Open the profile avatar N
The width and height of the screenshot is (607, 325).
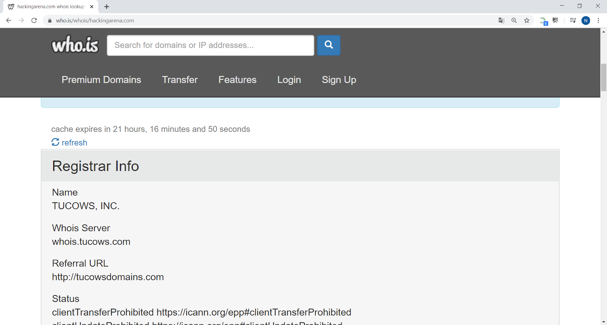point(586,20)
